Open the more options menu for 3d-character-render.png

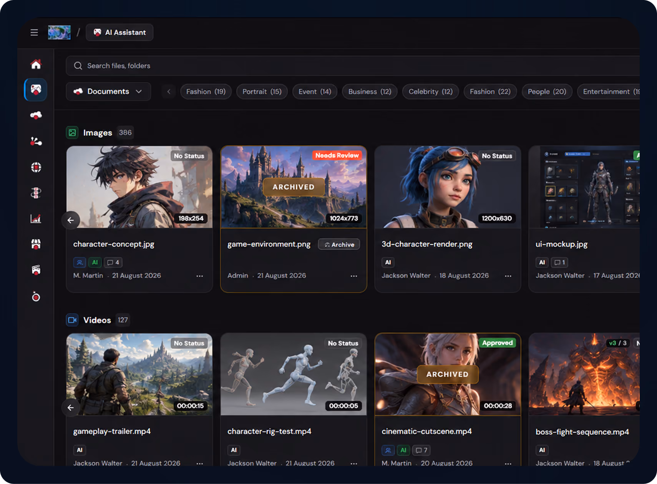click(508, 276)
